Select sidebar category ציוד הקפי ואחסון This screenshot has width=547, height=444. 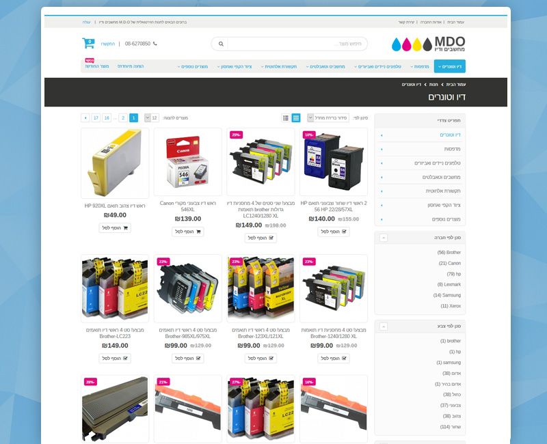(444, 206)
